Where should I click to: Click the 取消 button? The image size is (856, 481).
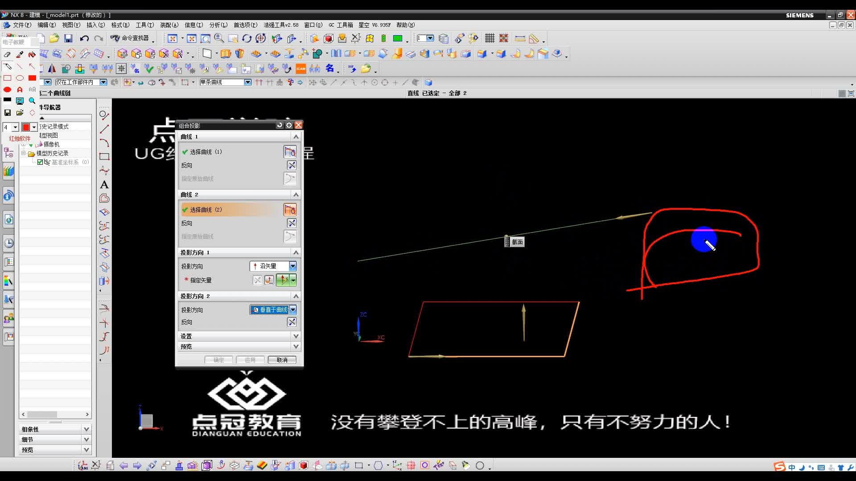282,360
